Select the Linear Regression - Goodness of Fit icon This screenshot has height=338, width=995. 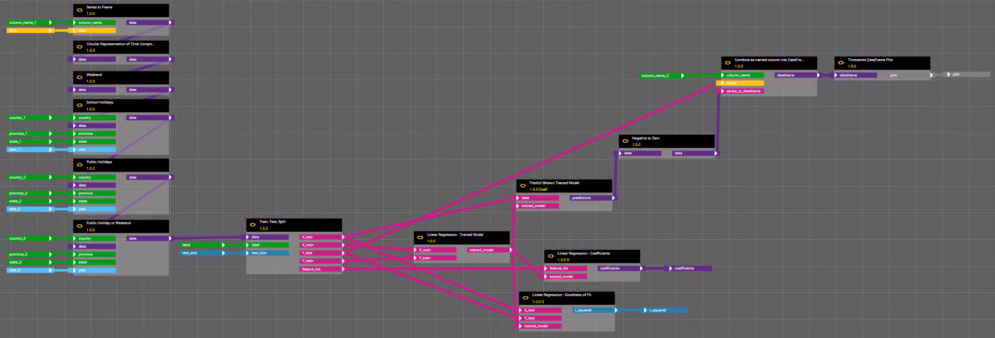click(526, 298)
